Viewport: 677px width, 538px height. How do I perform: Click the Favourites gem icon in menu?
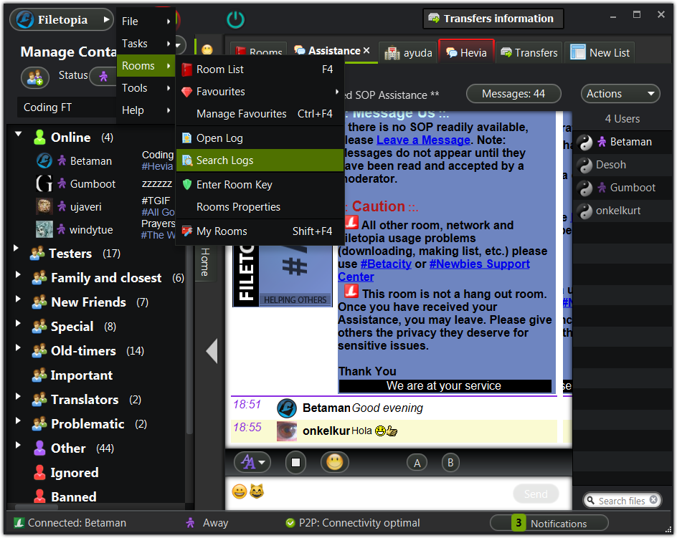(x=186, y=92)
